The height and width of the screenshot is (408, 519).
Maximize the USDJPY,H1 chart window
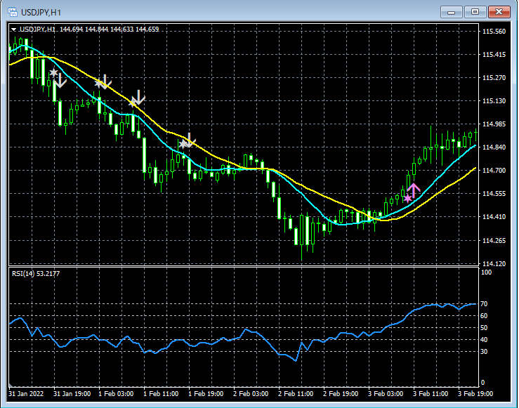pos(475,12)
